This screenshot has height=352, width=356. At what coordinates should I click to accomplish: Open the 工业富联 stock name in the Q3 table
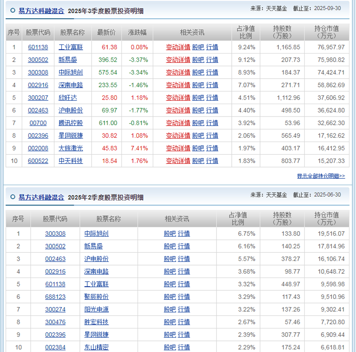click(71, 47)
